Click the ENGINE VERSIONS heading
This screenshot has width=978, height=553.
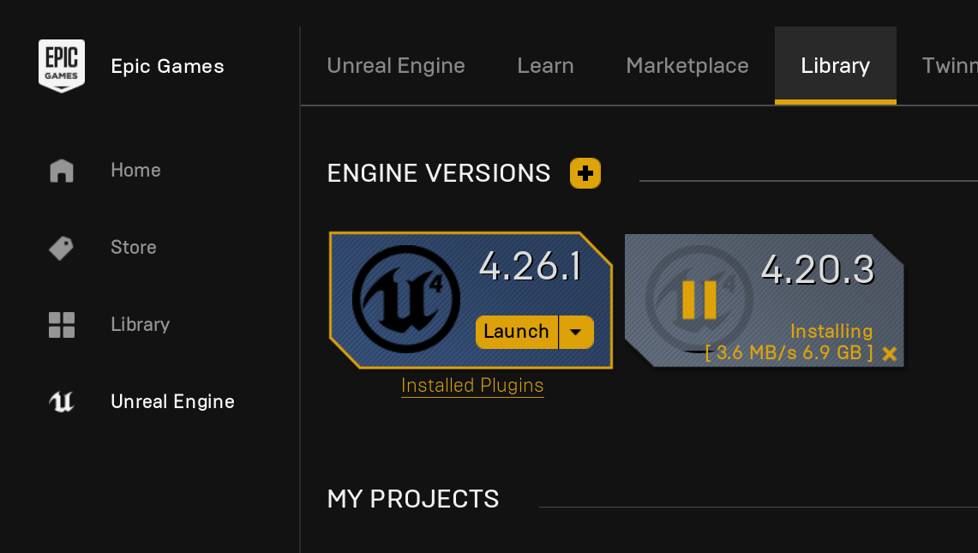(439, 173)
